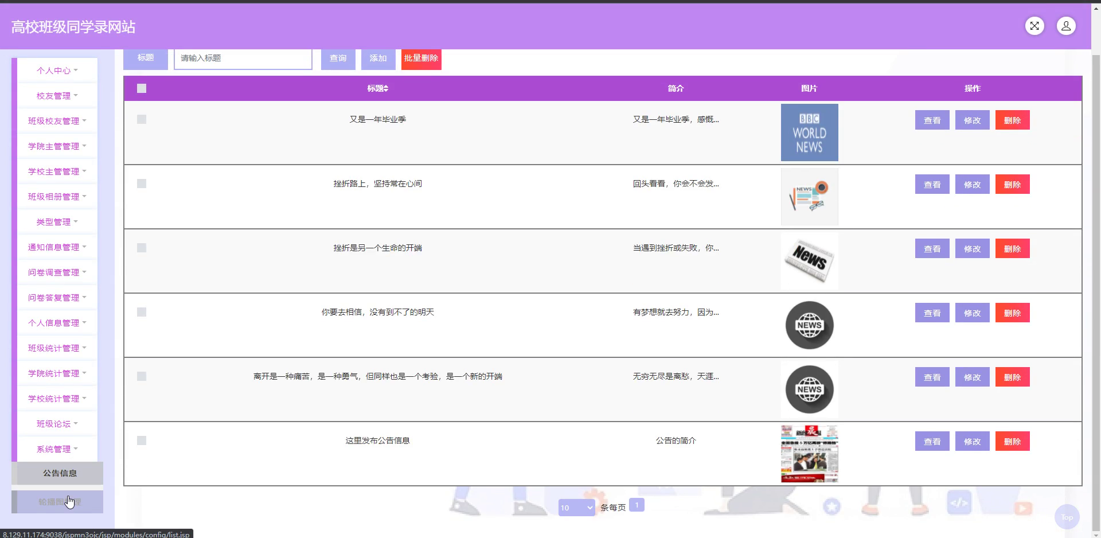Click the 请输入标题 title search field
The image size is (1101, 538).
pos(243,59)
